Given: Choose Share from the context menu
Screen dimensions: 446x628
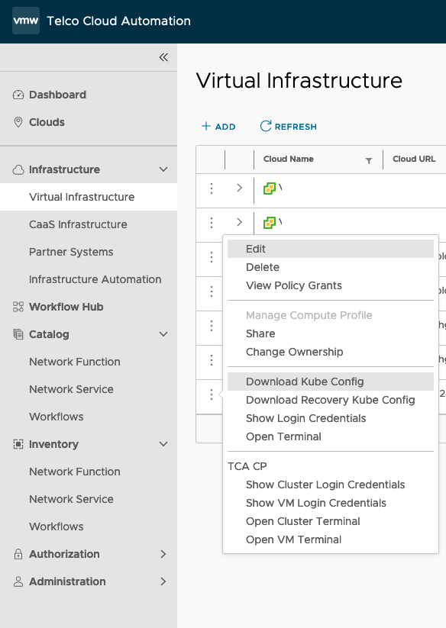Looking at the screenshot, I should 331,333.
